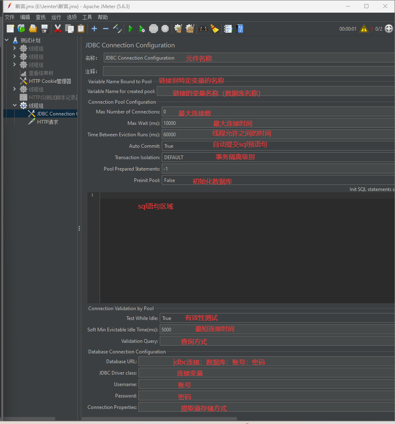Screen dimensions: 395x424
Task: Click the Username field
Action: point(266,384)
